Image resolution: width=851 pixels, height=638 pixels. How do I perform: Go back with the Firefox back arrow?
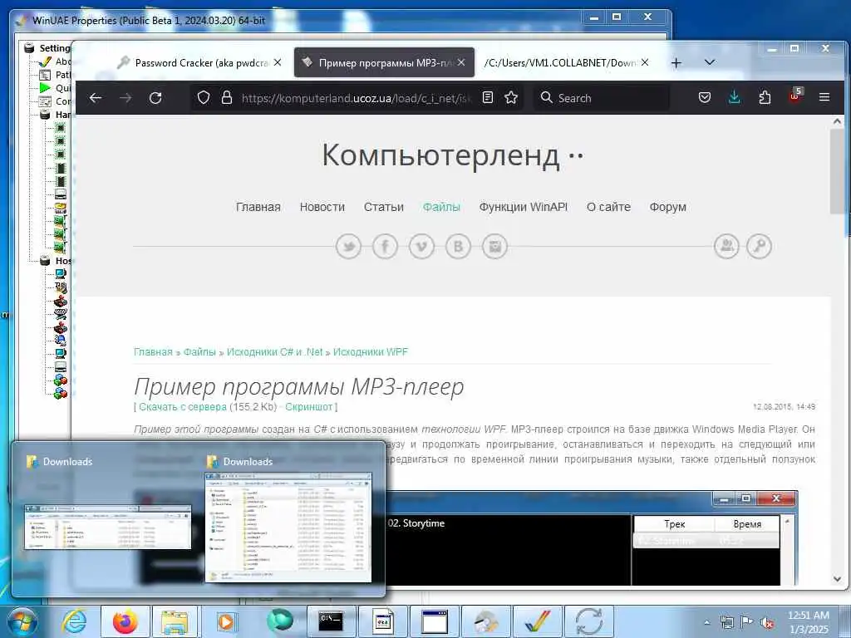click(x=96, y=98)
